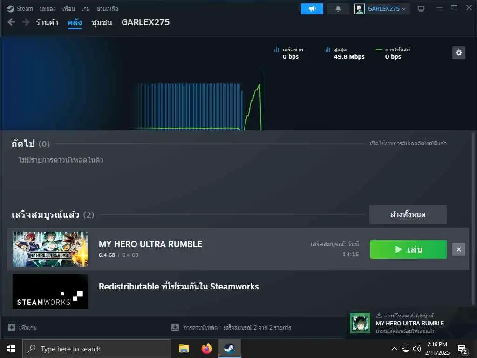Click the download status text in footer
The image size is (477, 358).
coord(237,328)
